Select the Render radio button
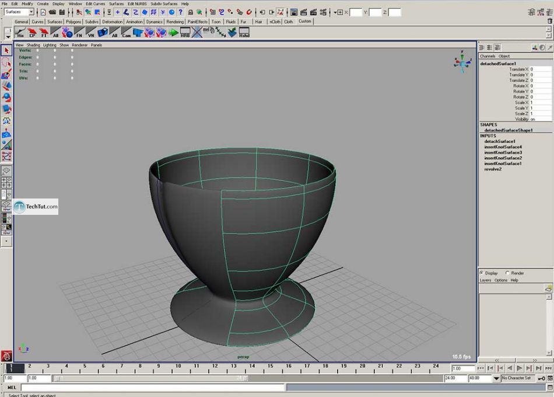 click(x=507, y=273)
